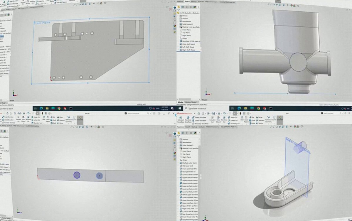Expand Annotations in the Part19 tree

(x=178, y=21)
